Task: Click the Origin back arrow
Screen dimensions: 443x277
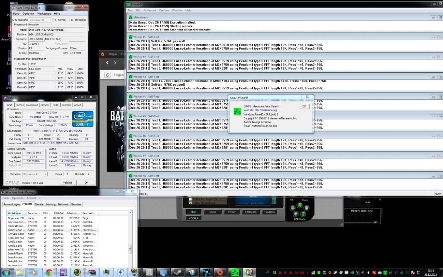Action: coord(107,63)
